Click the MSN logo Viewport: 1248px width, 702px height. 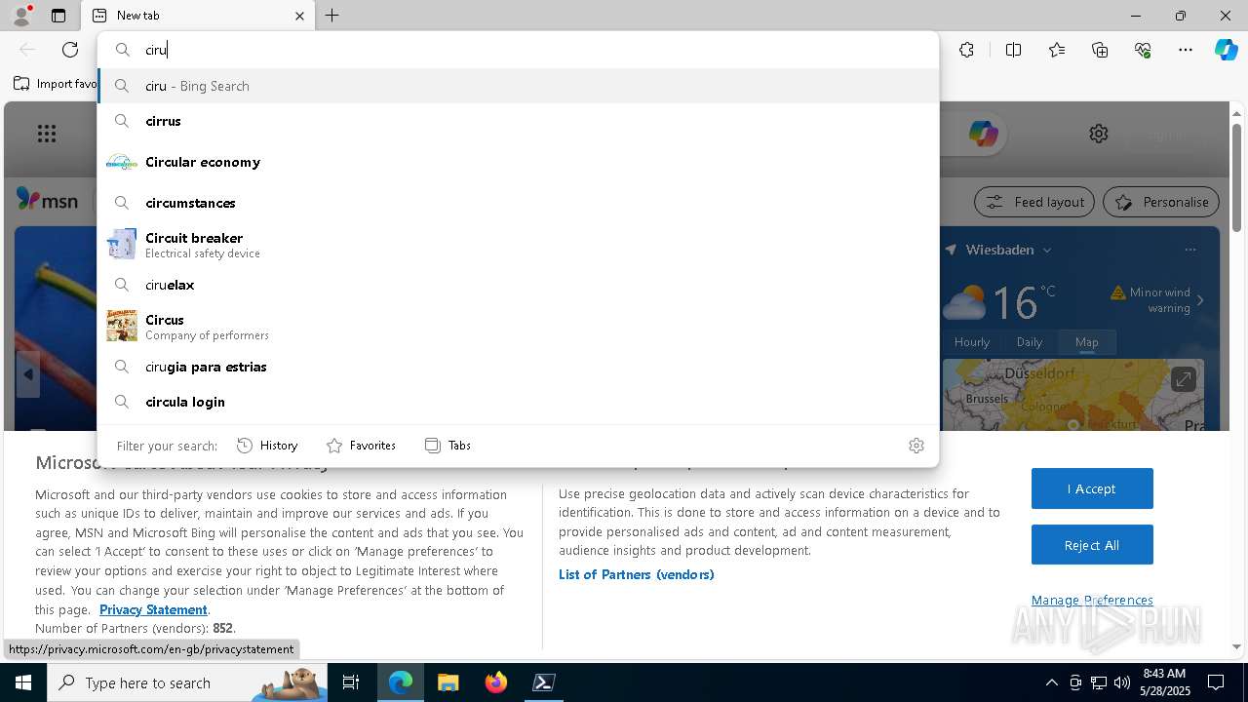click(x=48, y=201)
